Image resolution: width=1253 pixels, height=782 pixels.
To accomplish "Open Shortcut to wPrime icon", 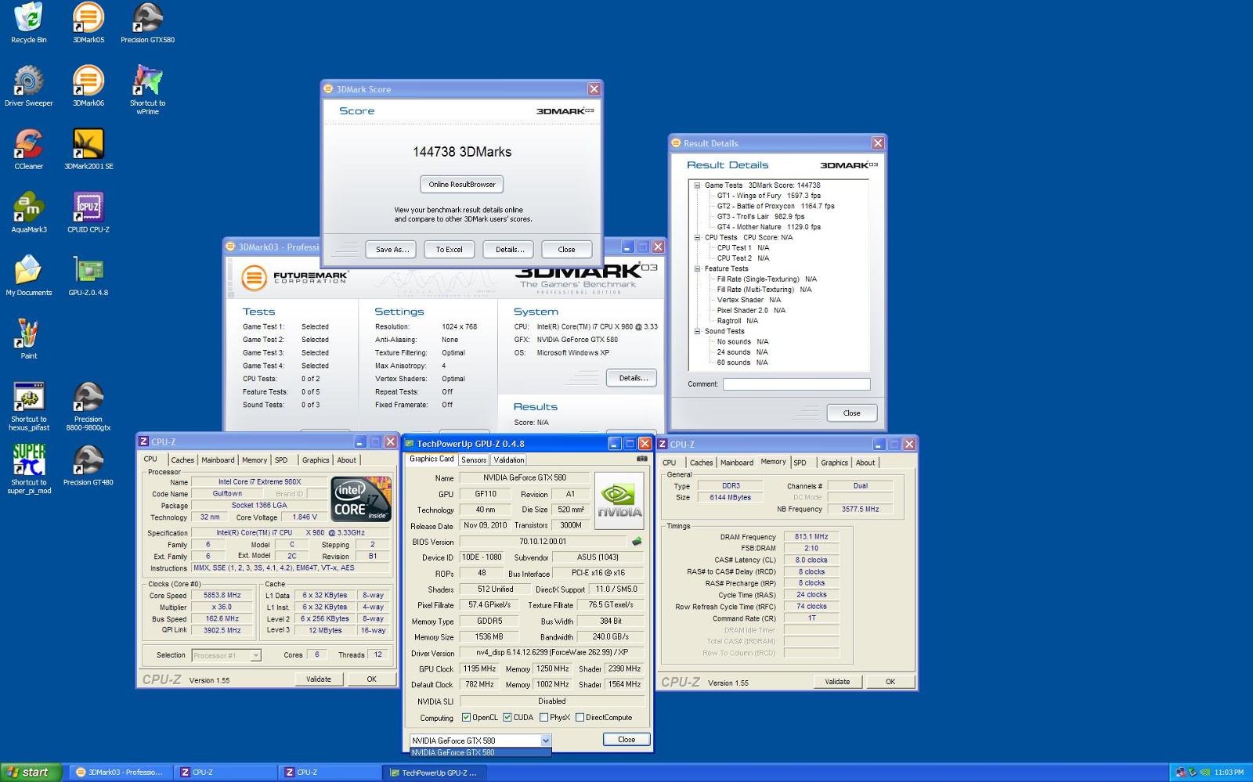I will [x=147, y=91].
